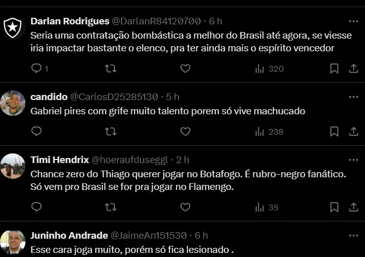Share candido's tweet
This screenshot has height=257, width=365.
(x=354, y=132)
